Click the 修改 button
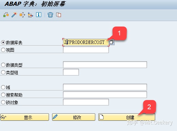Viewport: 177px width, 131px height. coord(74,117)
